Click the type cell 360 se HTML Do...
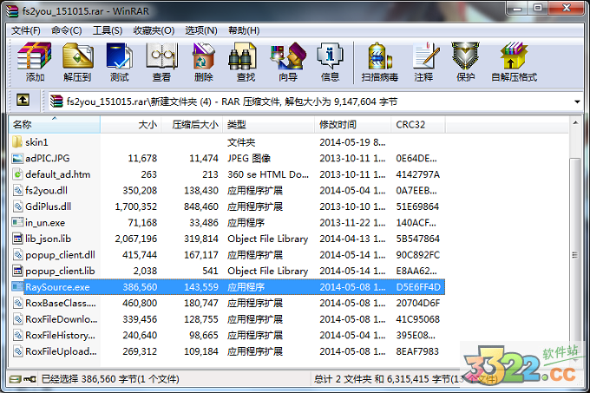590x393 pixels. 268,174
